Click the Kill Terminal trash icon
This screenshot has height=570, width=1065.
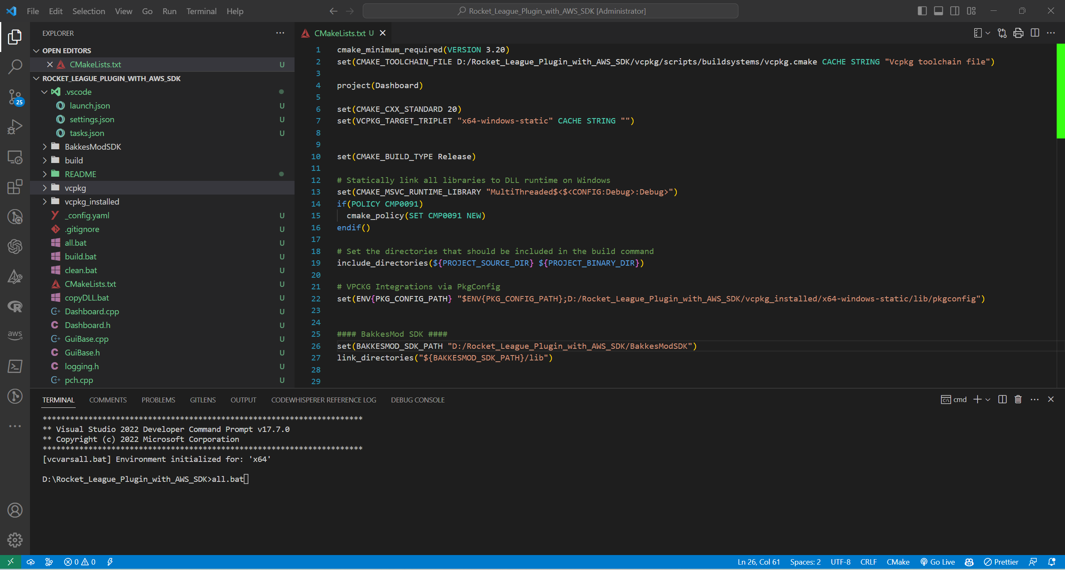(1018, 400)
